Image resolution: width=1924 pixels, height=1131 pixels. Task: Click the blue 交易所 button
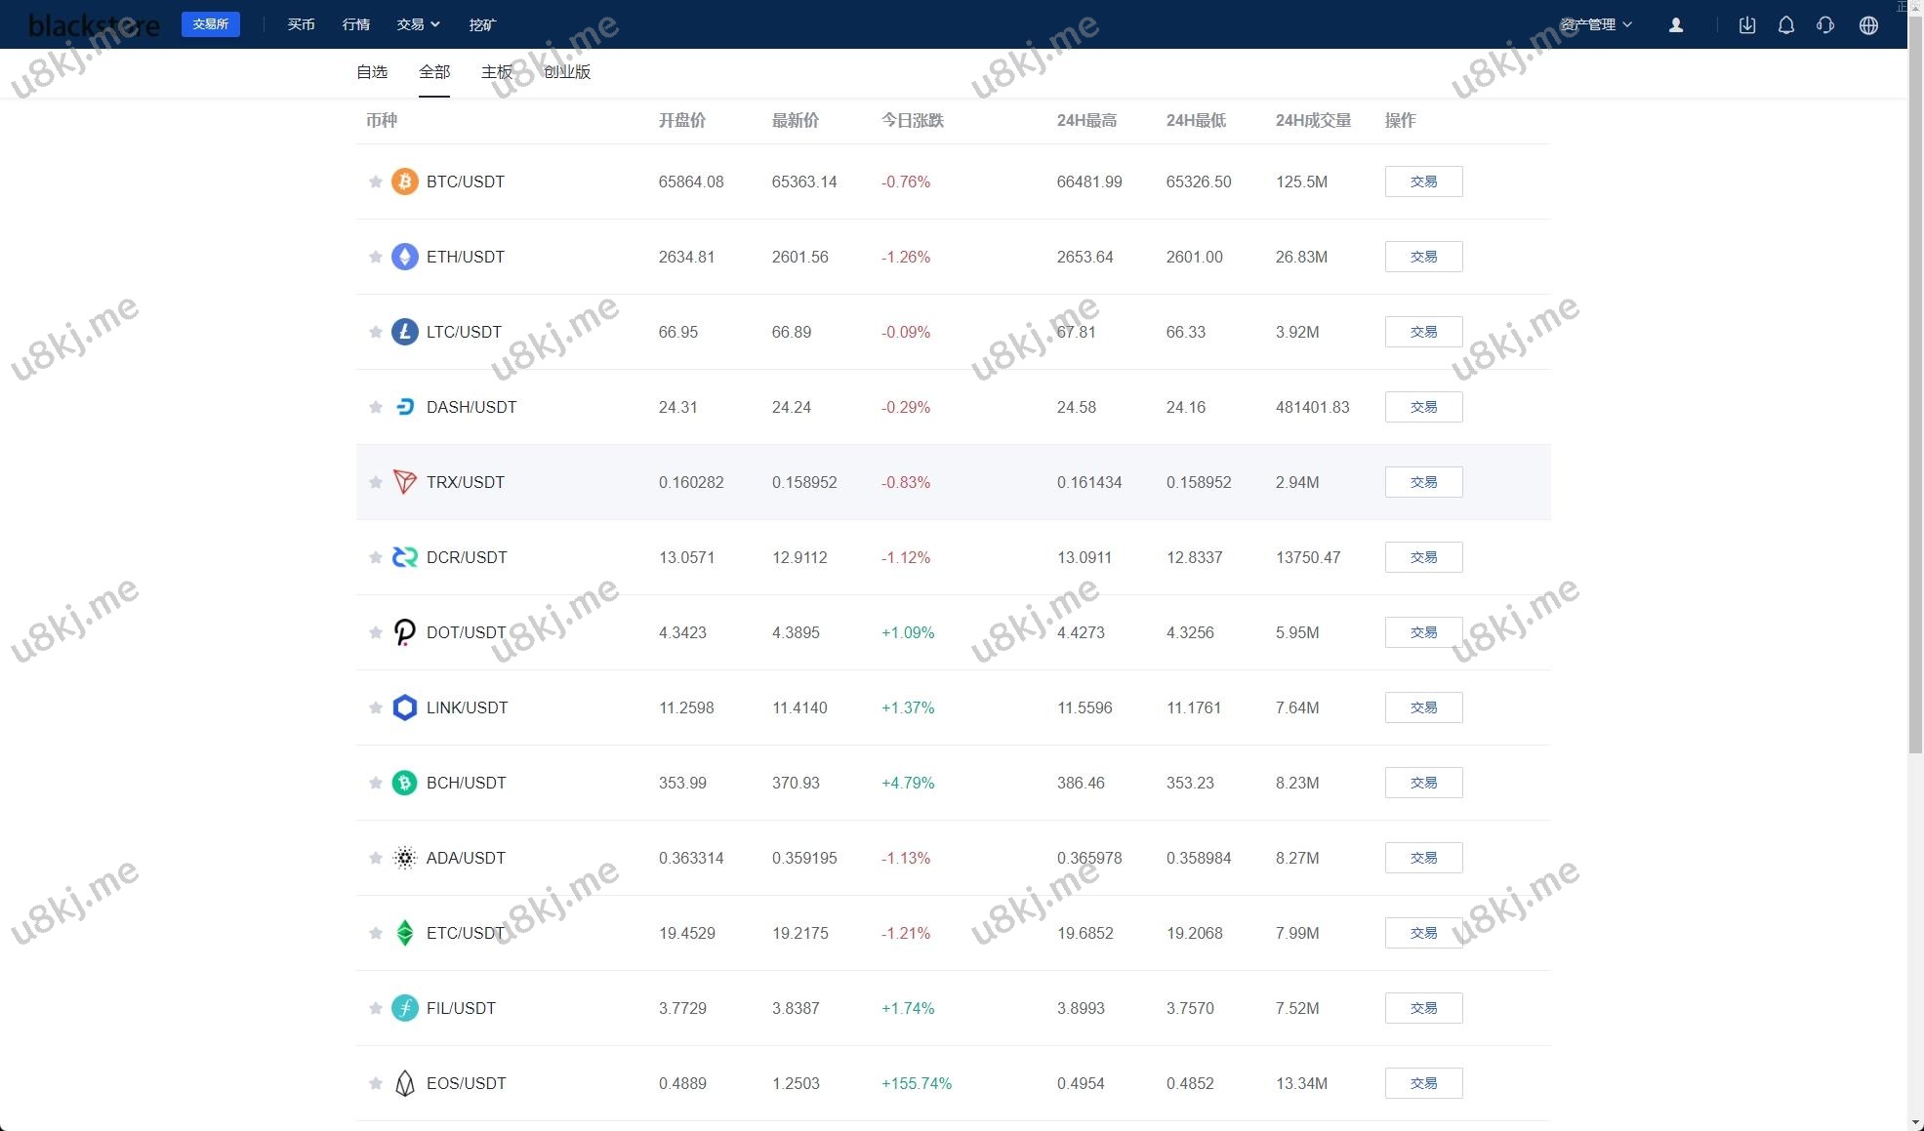(x=210, y=24)
